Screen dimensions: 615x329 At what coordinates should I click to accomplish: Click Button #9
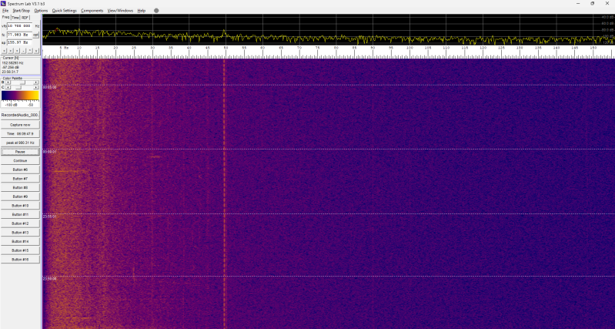click(x=20, y=196)
